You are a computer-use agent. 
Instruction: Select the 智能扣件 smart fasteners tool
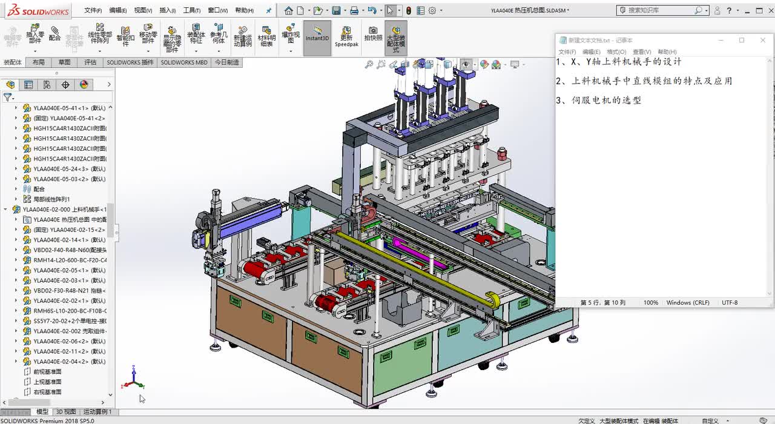tap(125, 36)
